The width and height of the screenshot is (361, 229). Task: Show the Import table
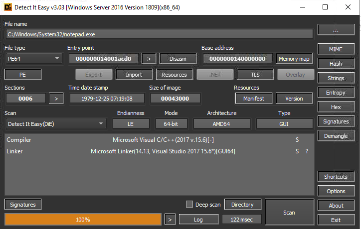134,75
